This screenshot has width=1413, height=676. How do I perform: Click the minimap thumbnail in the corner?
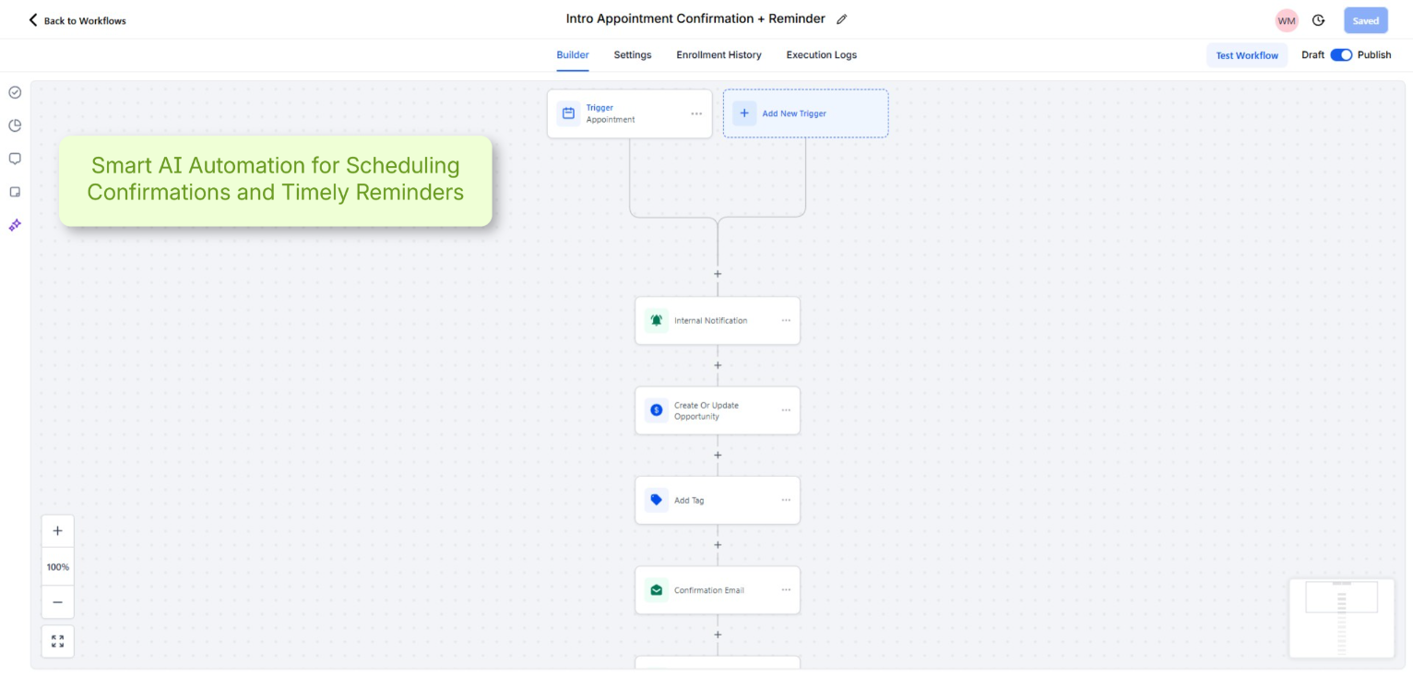1341,618
